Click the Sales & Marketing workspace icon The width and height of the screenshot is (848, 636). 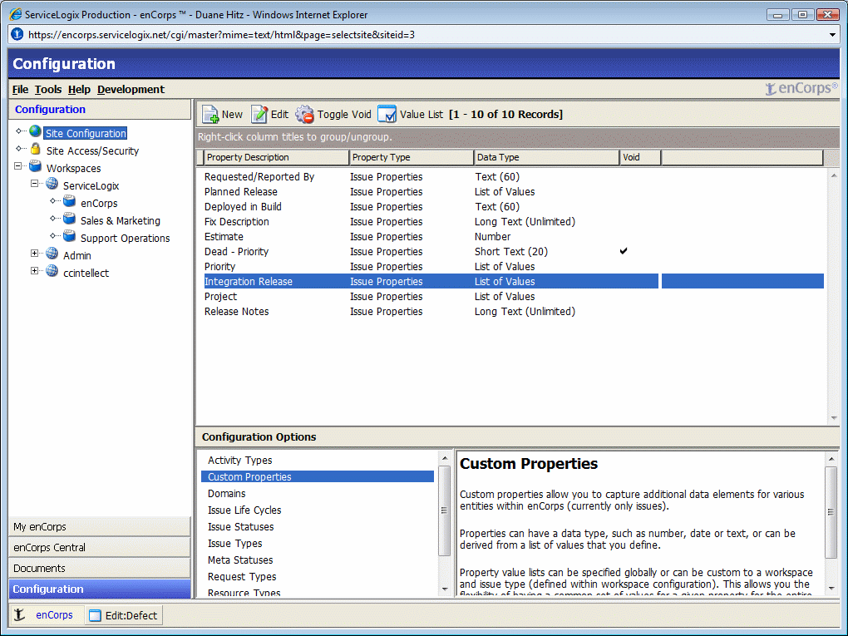click(x=69, y=219)
